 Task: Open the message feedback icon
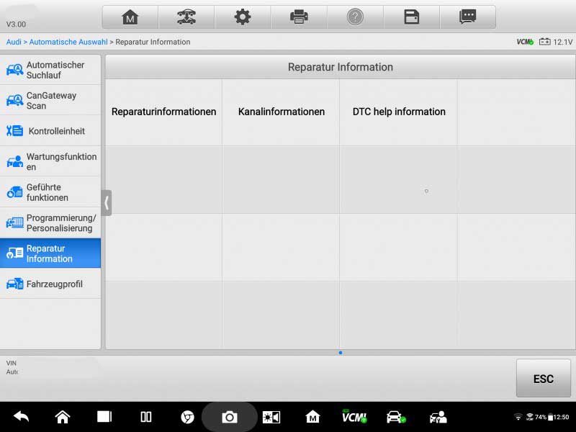click(x=467, y=17)
